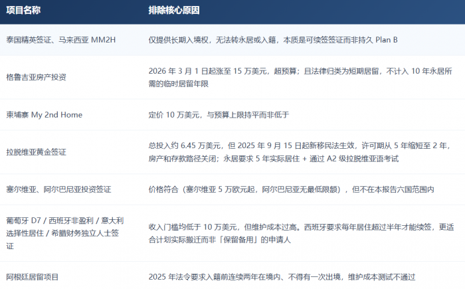The height and width of the screenshot is (289, 465).
Task: Click the reason starting 2025 年法令要求入籍前
Action: (282, 277)
